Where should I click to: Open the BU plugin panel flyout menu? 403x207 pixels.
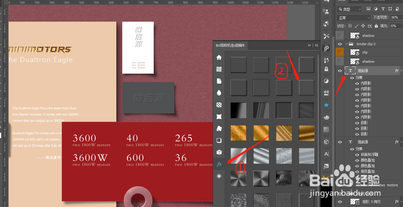pos(317,45)
